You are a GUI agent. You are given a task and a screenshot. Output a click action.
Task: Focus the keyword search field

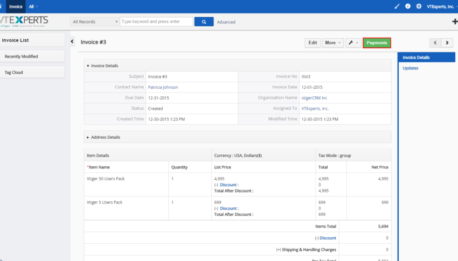[157, 22]
